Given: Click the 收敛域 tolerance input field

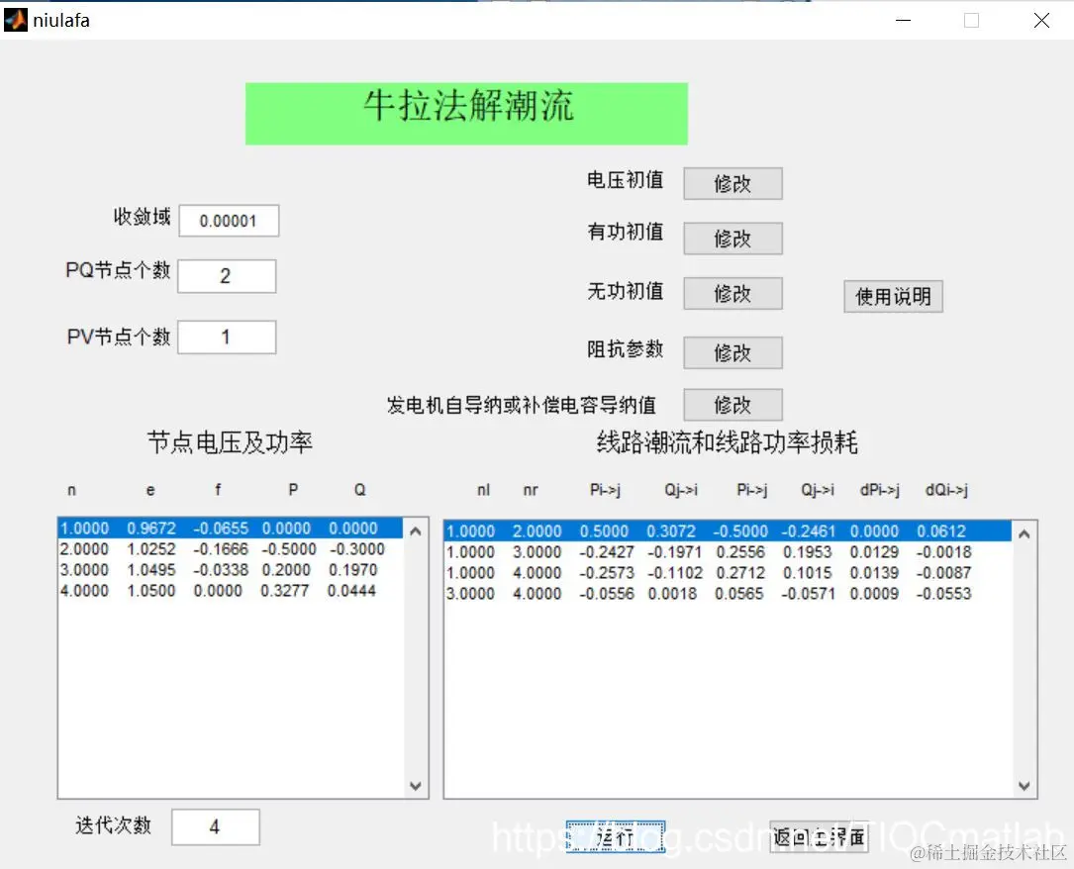Looking at the screenshot, I should (229, 220).
